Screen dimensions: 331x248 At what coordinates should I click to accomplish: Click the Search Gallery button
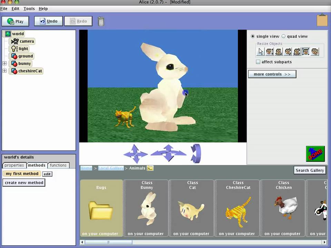310,170
